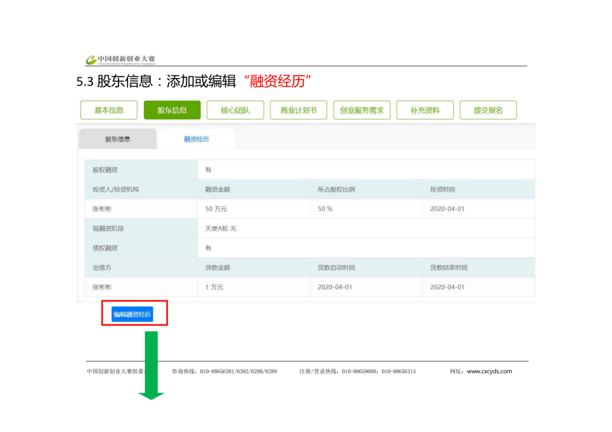Select the green 股东信息 tab
The width and height of the screenshot is (612, 432).
(172, 110)
